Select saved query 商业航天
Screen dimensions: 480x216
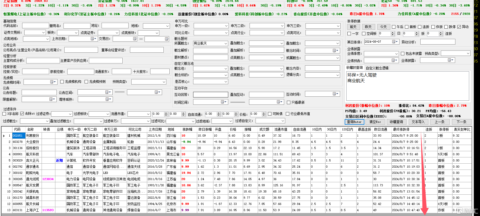click(356, 81)
